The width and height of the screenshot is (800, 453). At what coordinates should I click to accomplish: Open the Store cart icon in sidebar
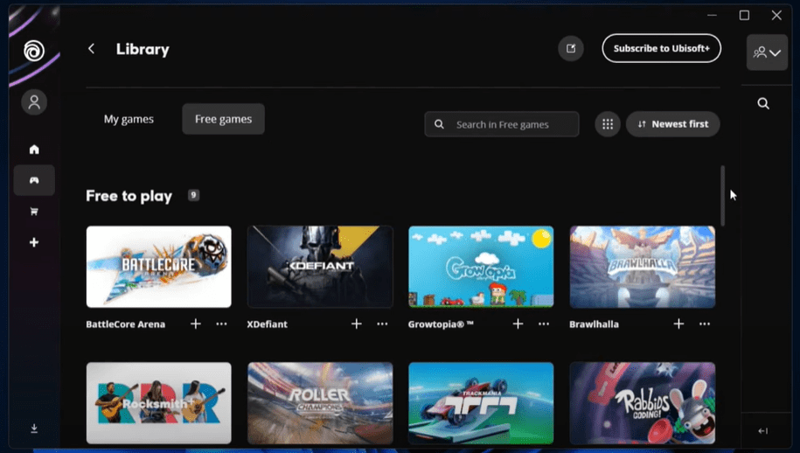pos(34,212)
